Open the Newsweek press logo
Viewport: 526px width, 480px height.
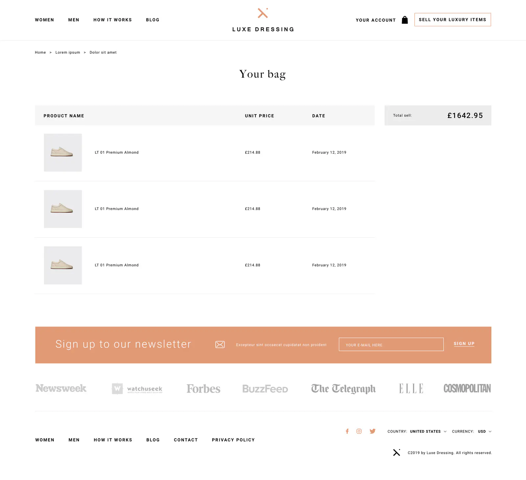pyautogui.click(x=61, y=388)
